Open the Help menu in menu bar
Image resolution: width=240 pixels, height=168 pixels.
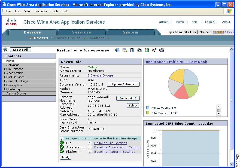65,11
